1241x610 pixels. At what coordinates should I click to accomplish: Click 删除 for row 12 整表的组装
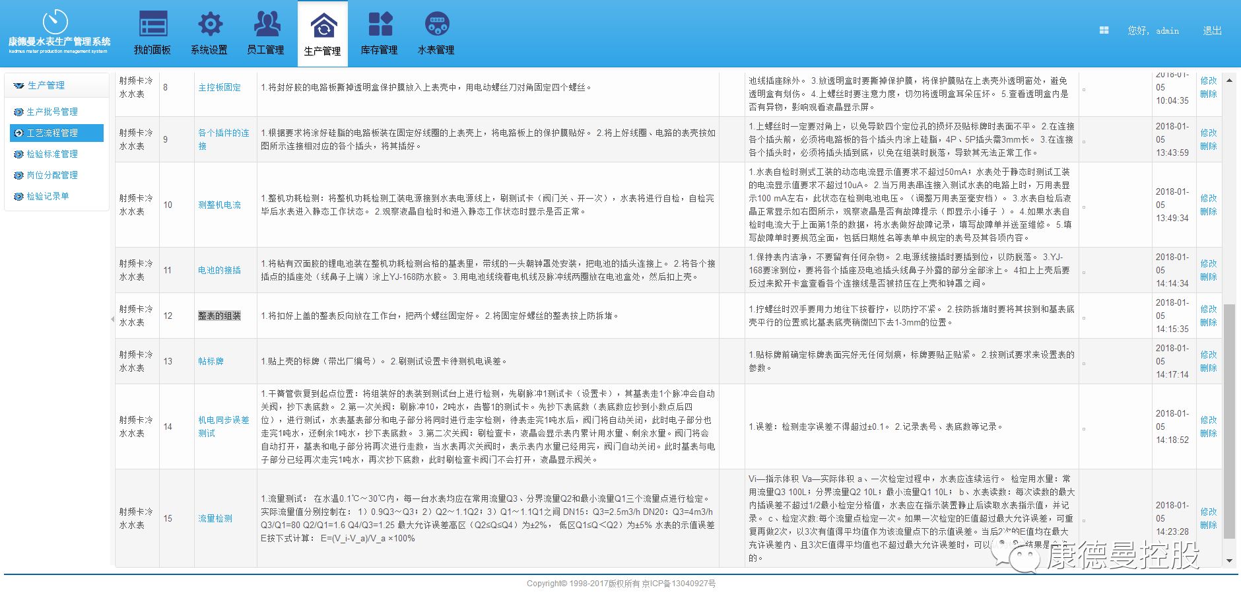click(1208, 322)
